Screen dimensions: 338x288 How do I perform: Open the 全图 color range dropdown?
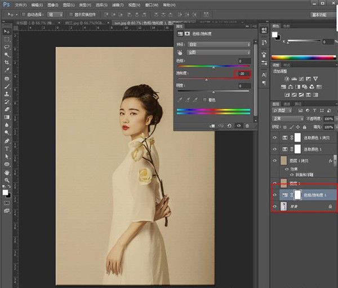[x=219, y=52]
